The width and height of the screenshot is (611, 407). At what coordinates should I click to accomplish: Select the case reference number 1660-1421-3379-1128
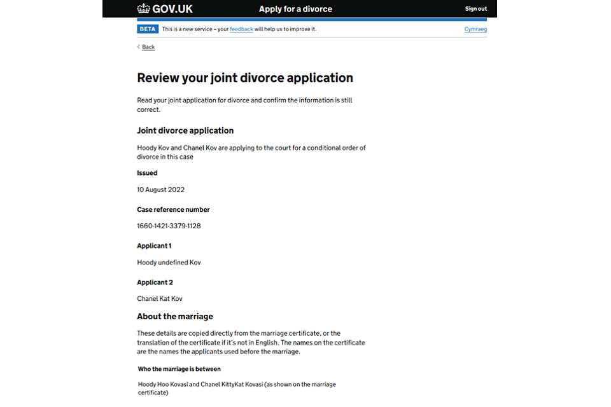(x=168, y=225)
